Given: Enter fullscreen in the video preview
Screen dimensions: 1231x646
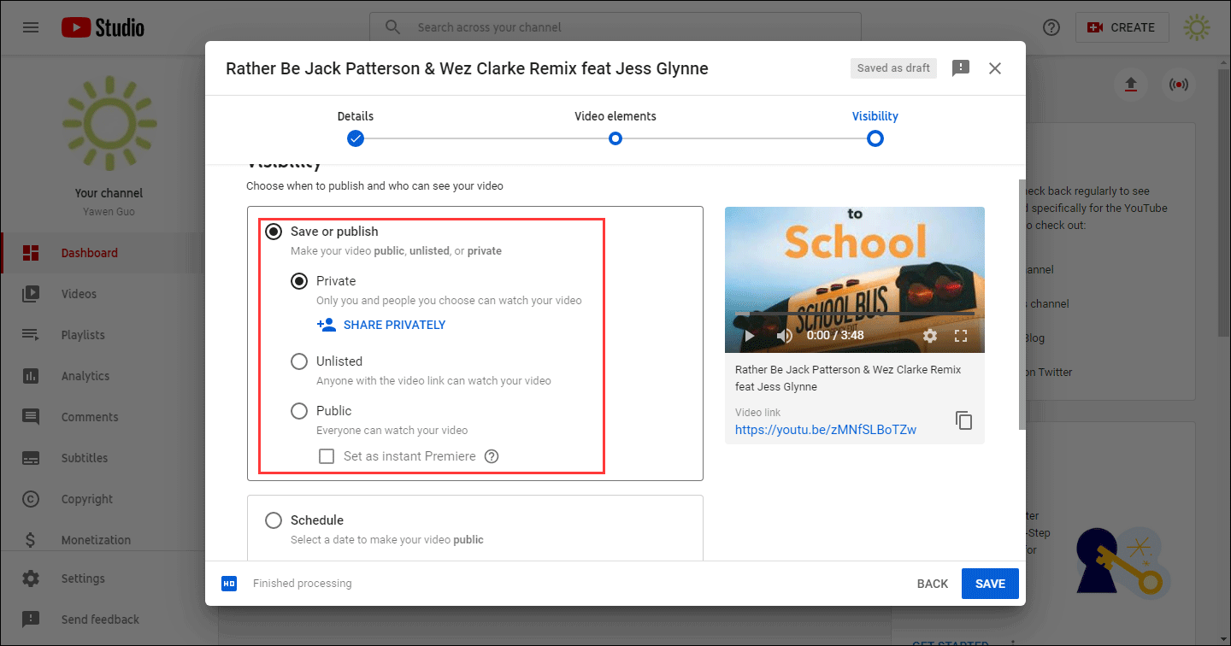Looking at the screenshot, I should [x=961, y=336].
